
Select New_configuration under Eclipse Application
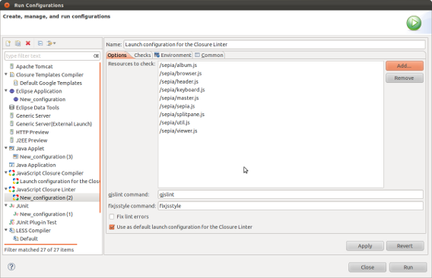pyautogui.click(x=43, y=100)
